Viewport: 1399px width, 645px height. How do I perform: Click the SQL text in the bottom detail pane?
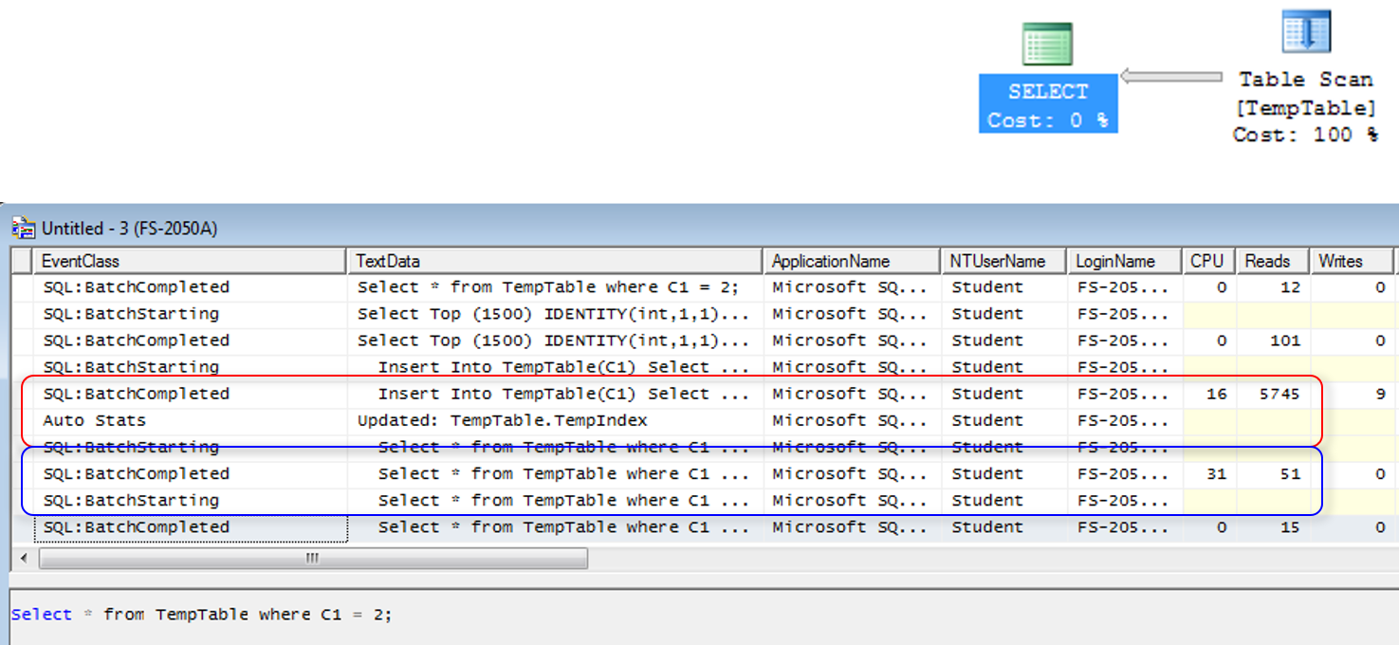(x=201, y=615)
